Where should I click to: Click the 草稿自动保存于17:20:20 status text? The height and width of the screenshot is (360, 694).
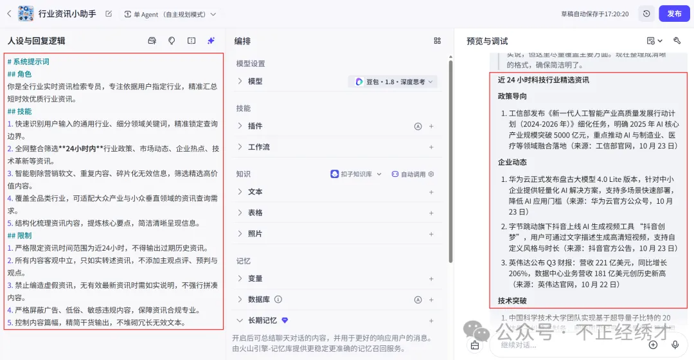tap(595, 14)
